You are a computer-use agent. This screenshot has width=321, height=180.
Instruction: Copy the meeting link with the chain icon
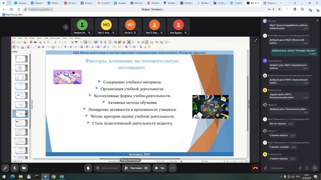5,168
